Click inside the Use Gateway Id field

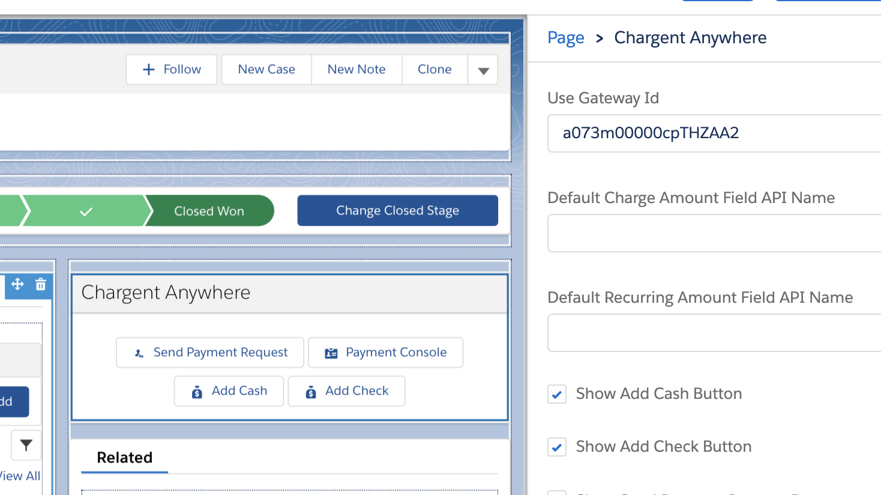[690, 133]
